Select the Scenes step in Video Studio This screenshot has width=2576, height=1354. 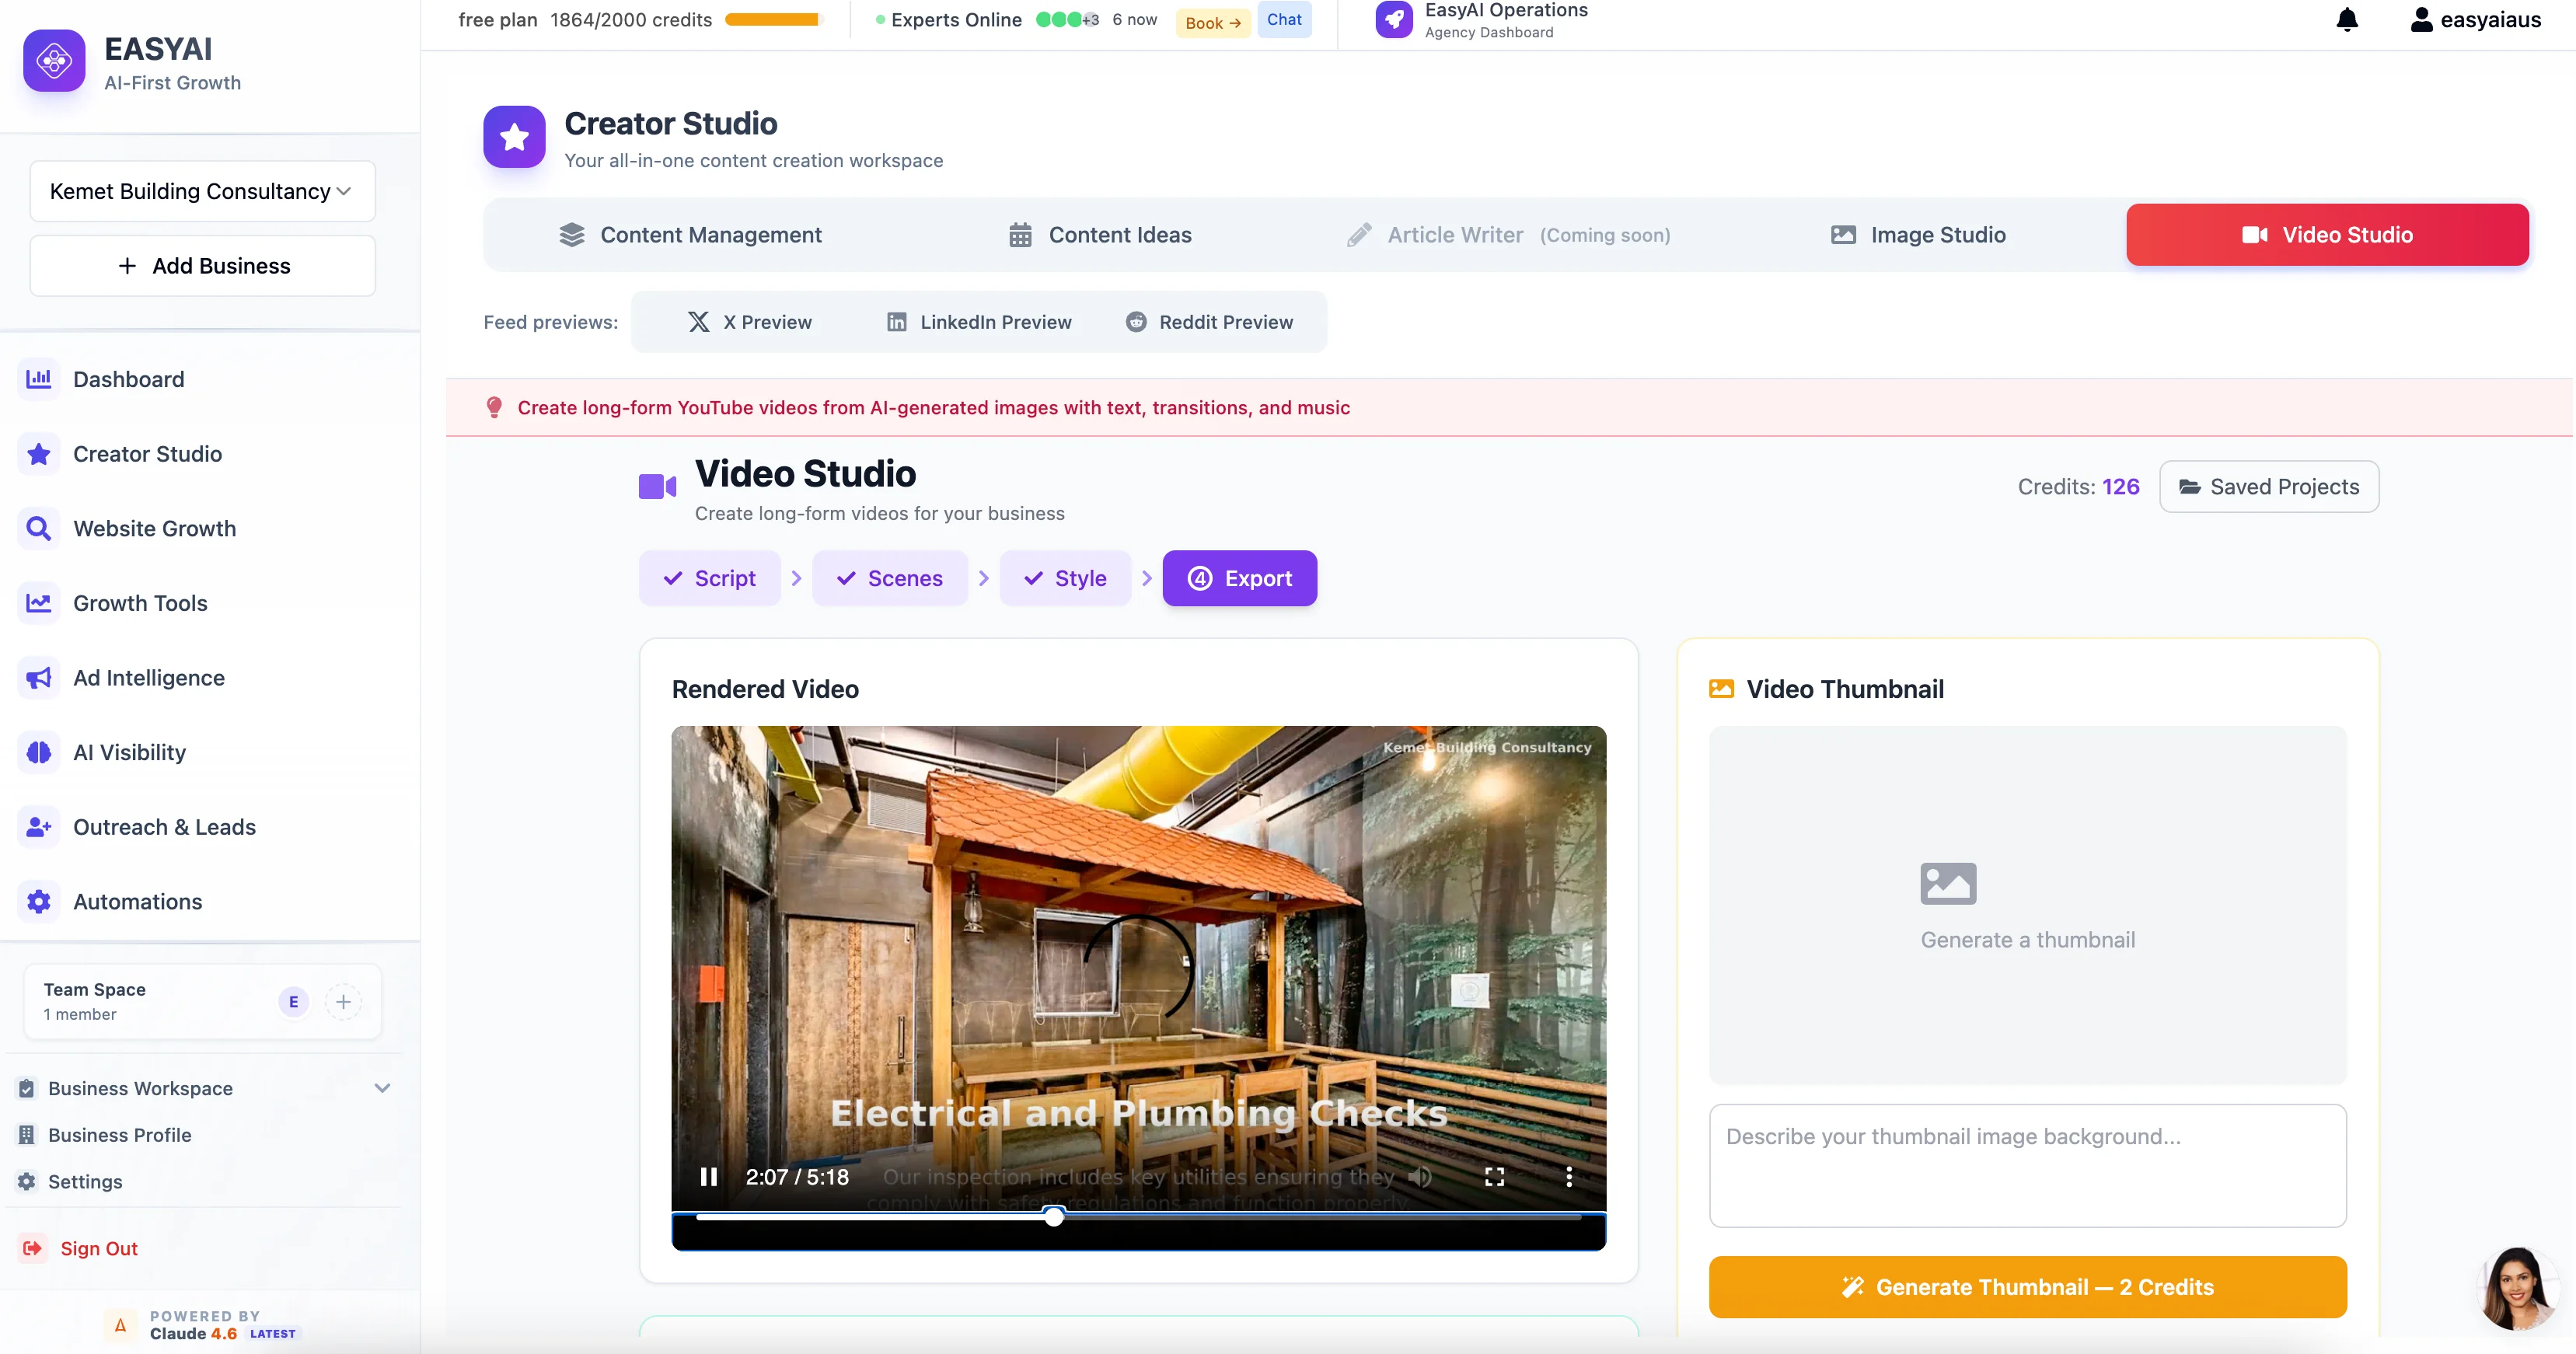click(x=890, y=578)
